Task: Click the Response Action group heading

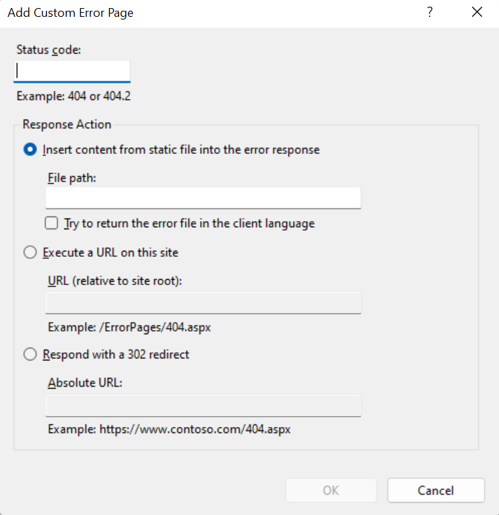Action: [67, 124]
